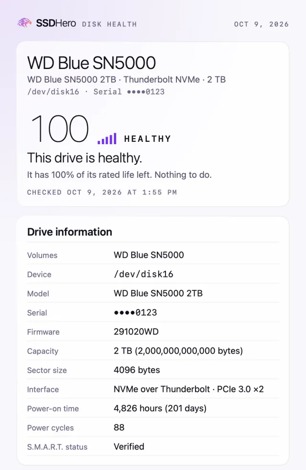Click the S.M.A.R.T. status row label

tap(57, 447)
